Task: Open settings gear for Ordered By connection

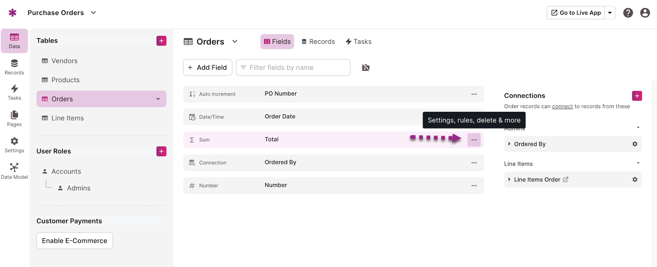Action: (x=635, y=144)
